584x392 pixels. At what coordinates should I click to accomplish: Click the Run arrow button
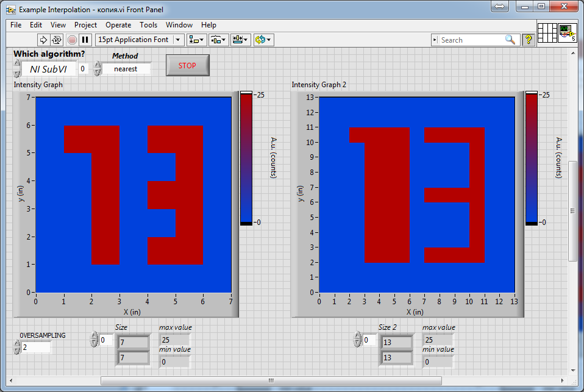tap(43, 40)
